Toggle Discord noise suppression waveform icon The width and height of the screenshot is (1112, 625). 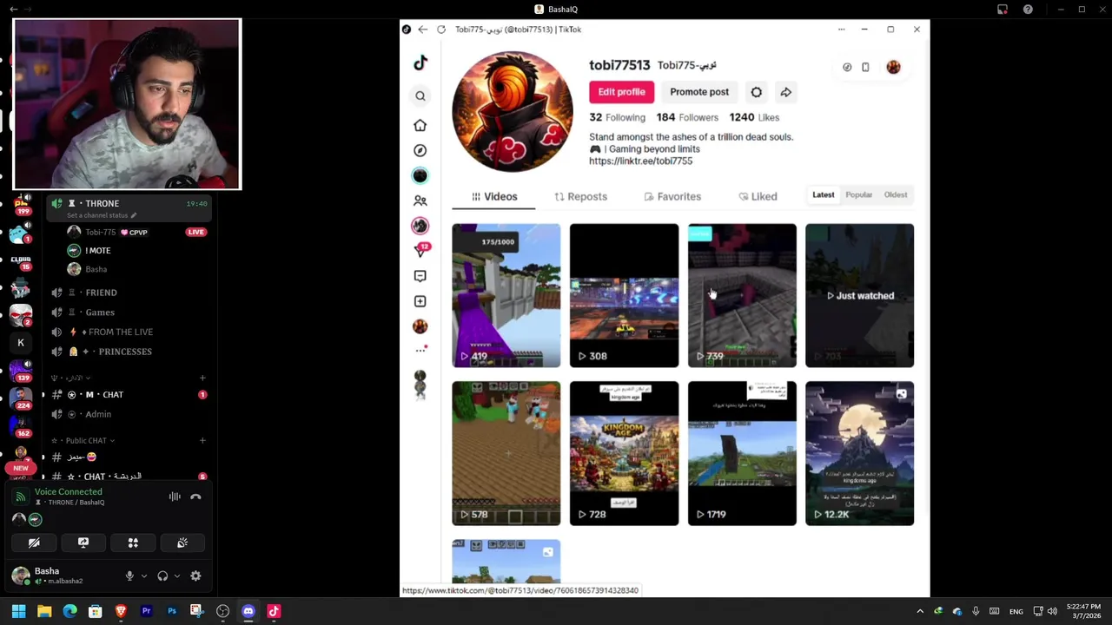pos(175,497)
